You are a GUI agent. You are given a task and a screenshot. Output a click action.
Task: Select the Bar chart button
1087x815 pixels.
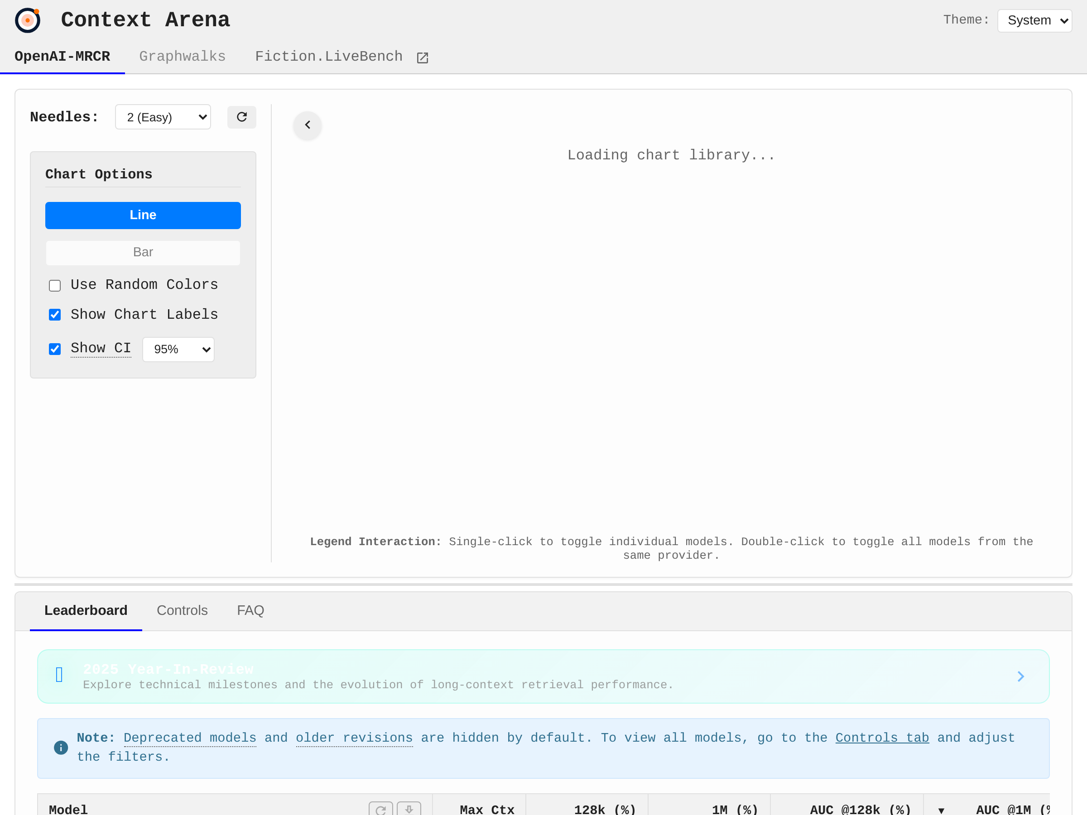click(x=143, y=253)
